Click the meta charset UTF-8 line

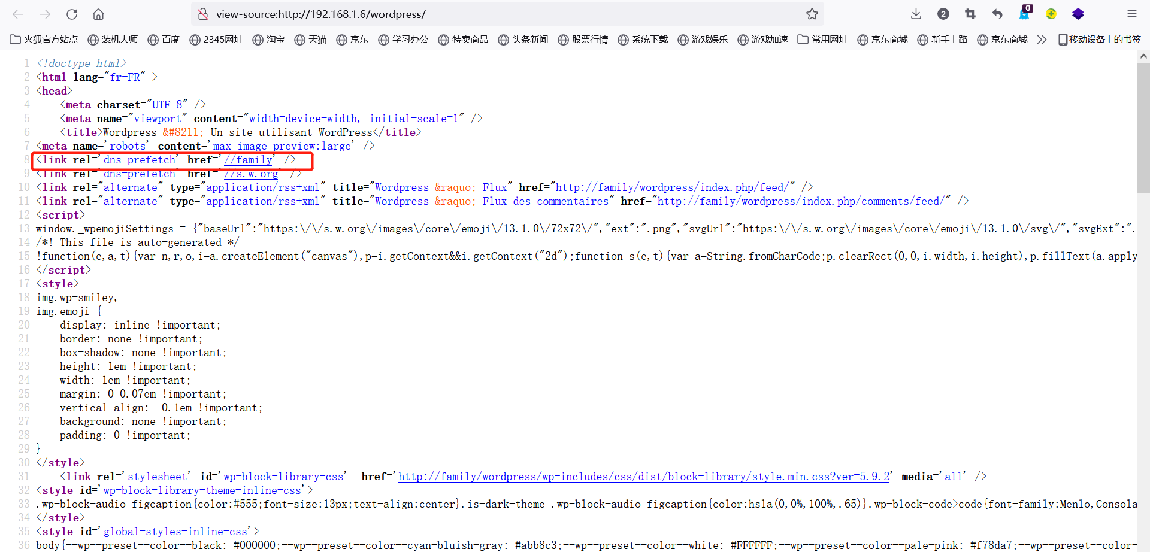pyautogui.click(x=133, y=105)
